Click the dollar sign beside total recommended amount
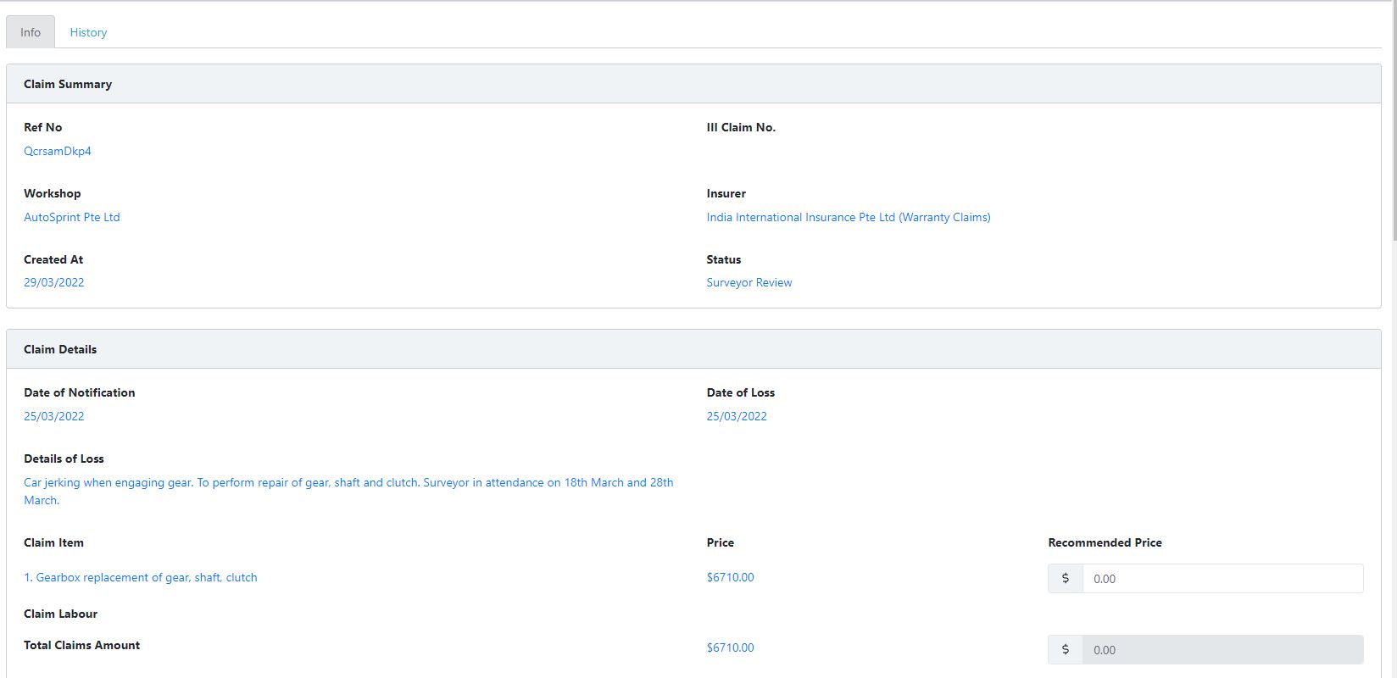The width and height of the screenshot is (1397, 678). 1066,650
